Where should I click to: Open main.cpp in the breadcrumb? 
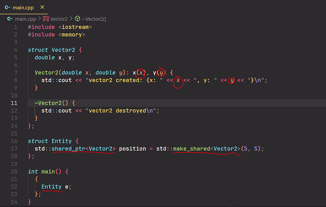click(x=26, y=19)
